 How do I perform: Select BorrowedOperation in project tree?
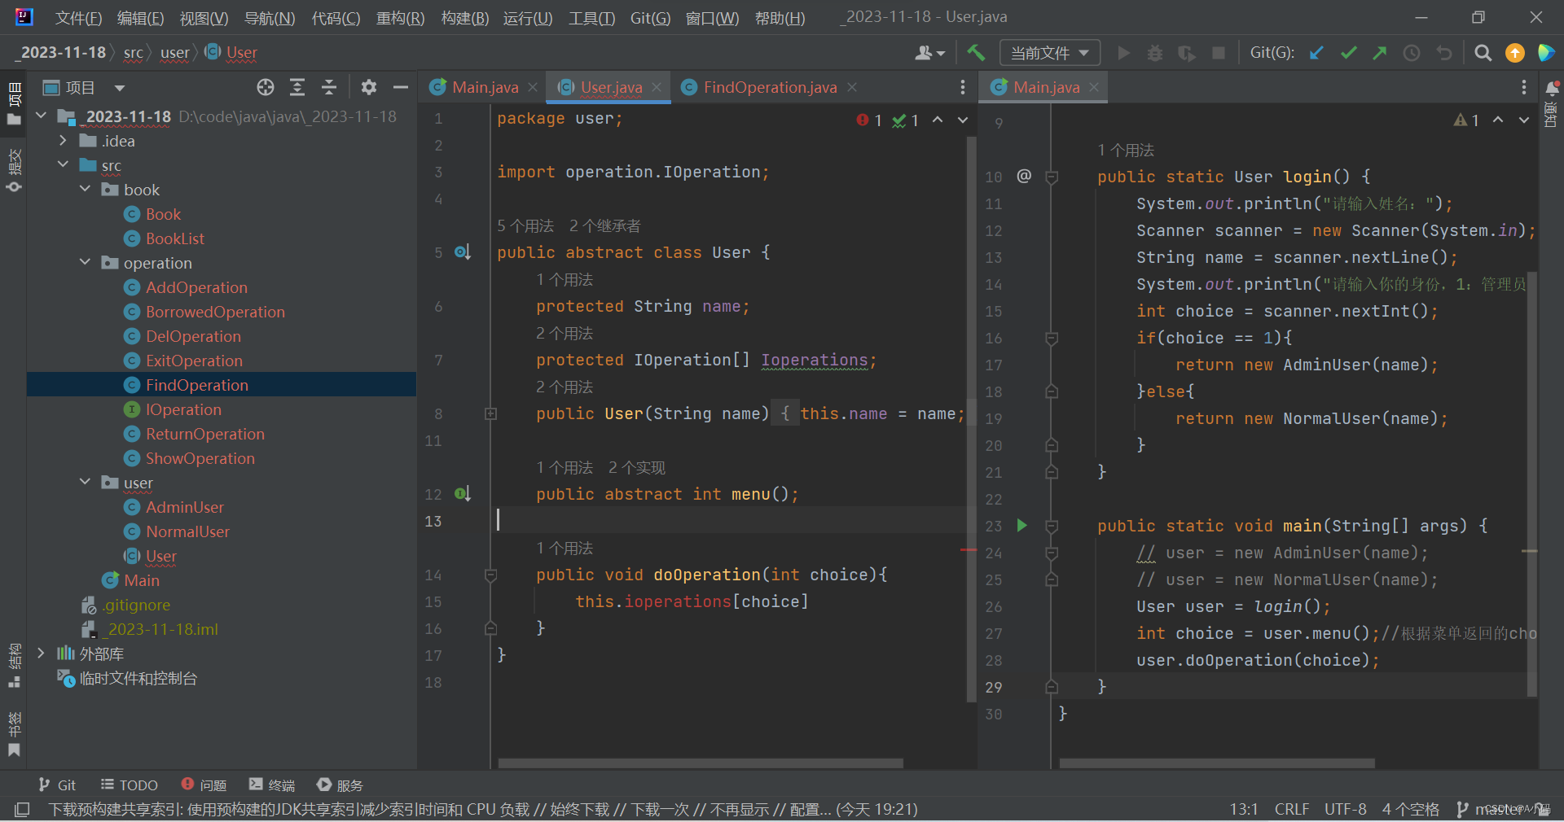(215, 312)
